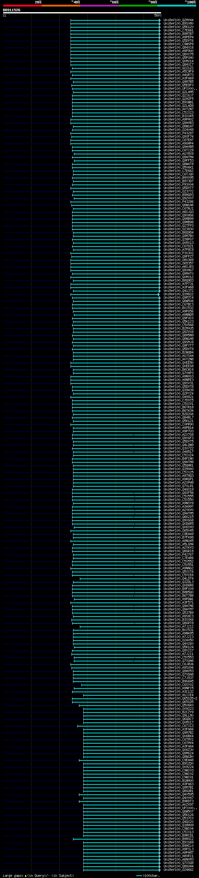Click the white query sequence bar

tap(82, 13)
